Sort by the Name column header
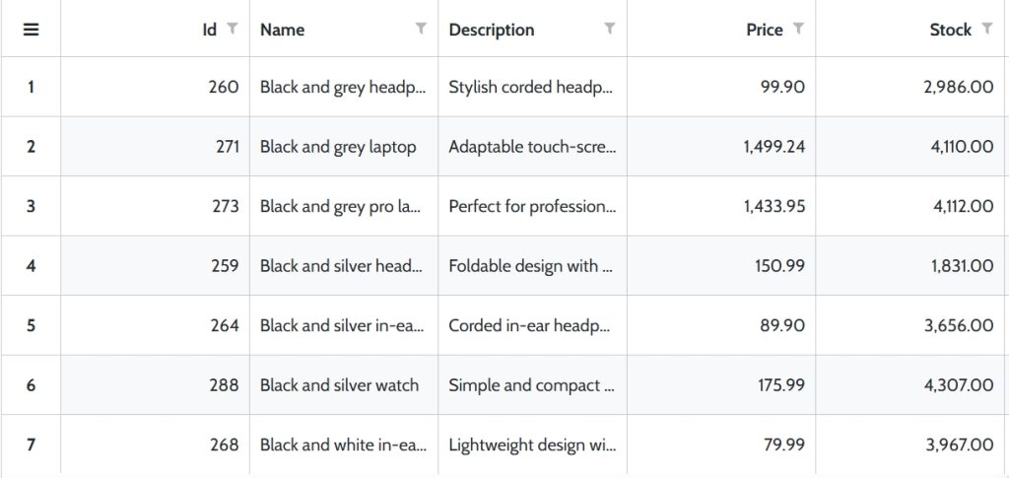This screenshot has height=478, width=1009. [283, 30]
